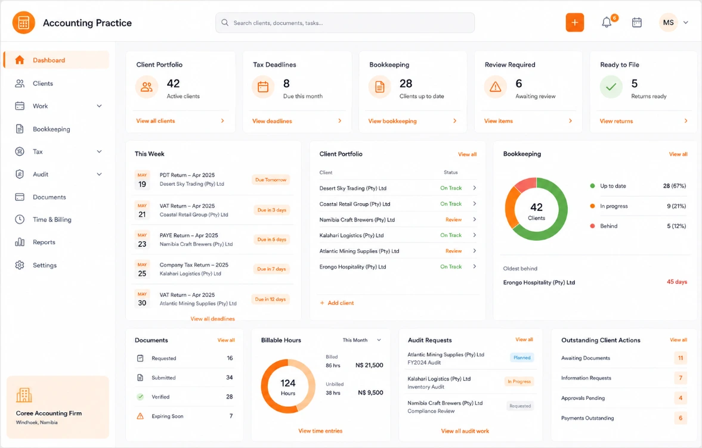Viewport: 702px width, 448px height.
Task: Click the search clients input field
Action: 345,23
